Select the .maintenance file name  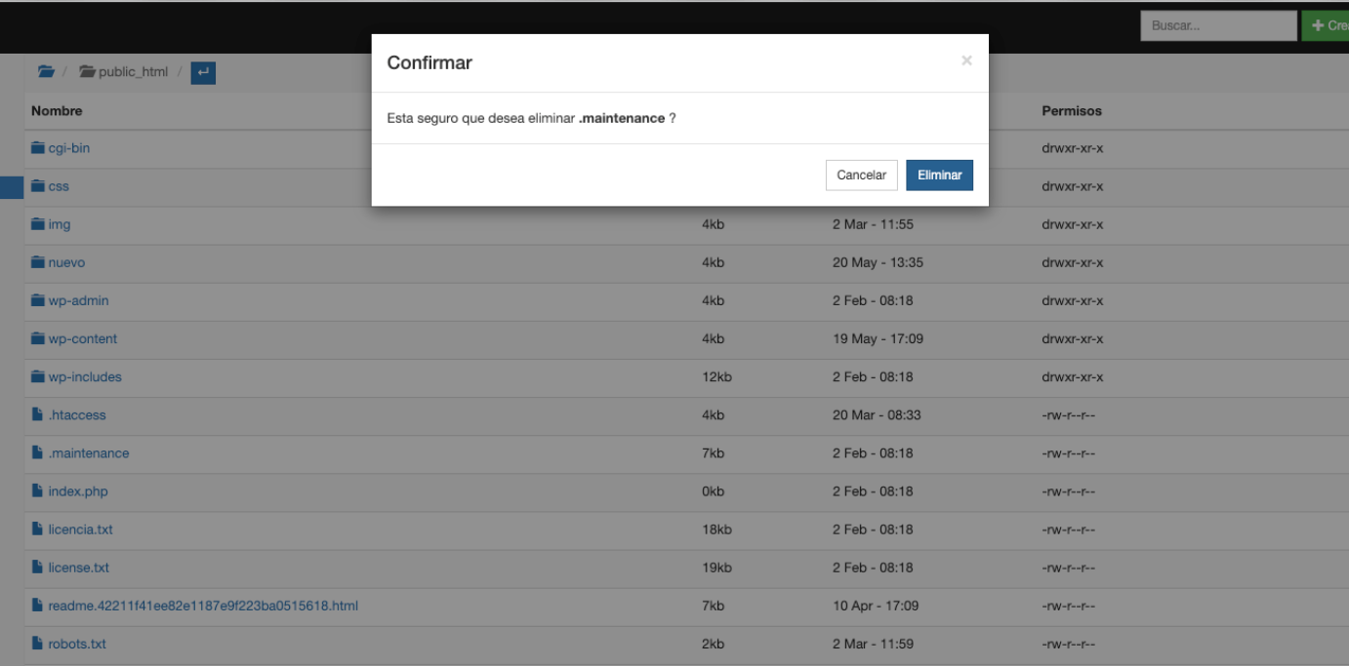(x=88, y=453)
